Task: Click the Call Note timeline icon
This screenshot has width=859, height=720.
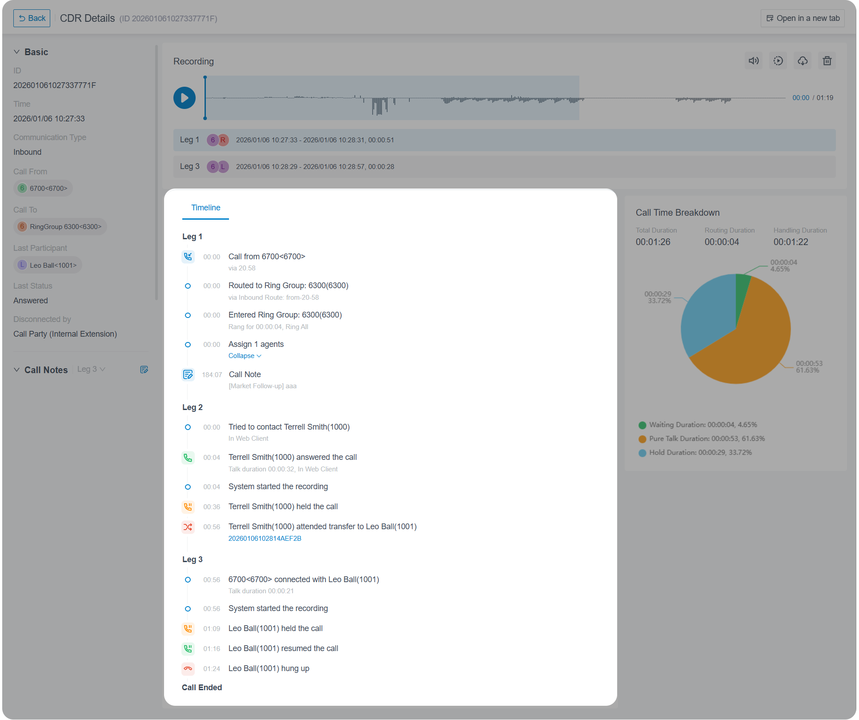Action: point(188,374)
